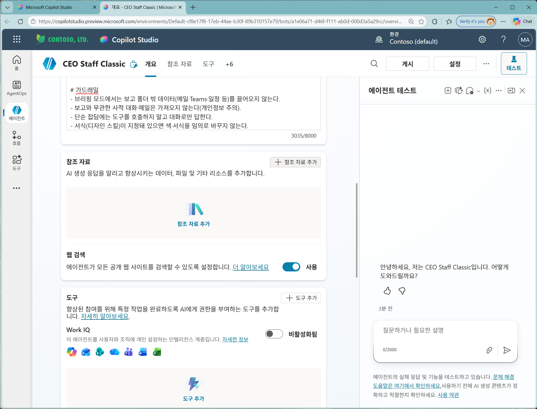Expand the chat tracking dropdown chevron
537x409 pixels.
pyautogui.click(x=478, y=91)
